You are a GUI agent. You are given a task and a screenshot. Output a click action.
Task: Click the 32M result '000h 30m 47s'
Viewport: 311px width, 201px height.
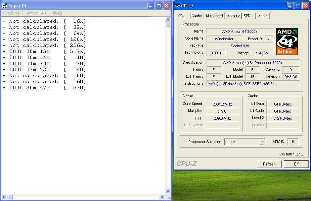29,88
